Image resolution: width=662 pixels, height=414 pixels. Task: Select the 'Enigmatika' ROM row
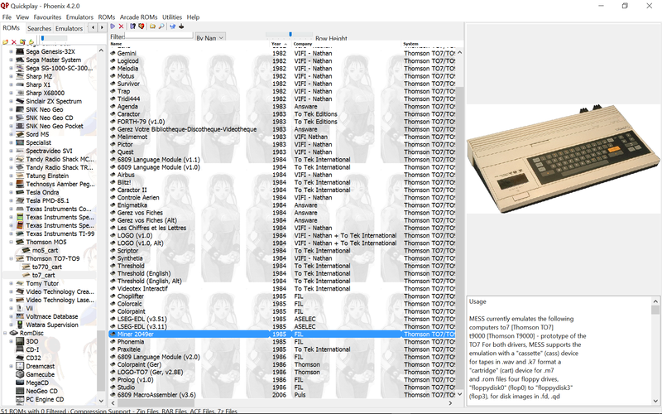pyautogui.click(x=282, y=205)
